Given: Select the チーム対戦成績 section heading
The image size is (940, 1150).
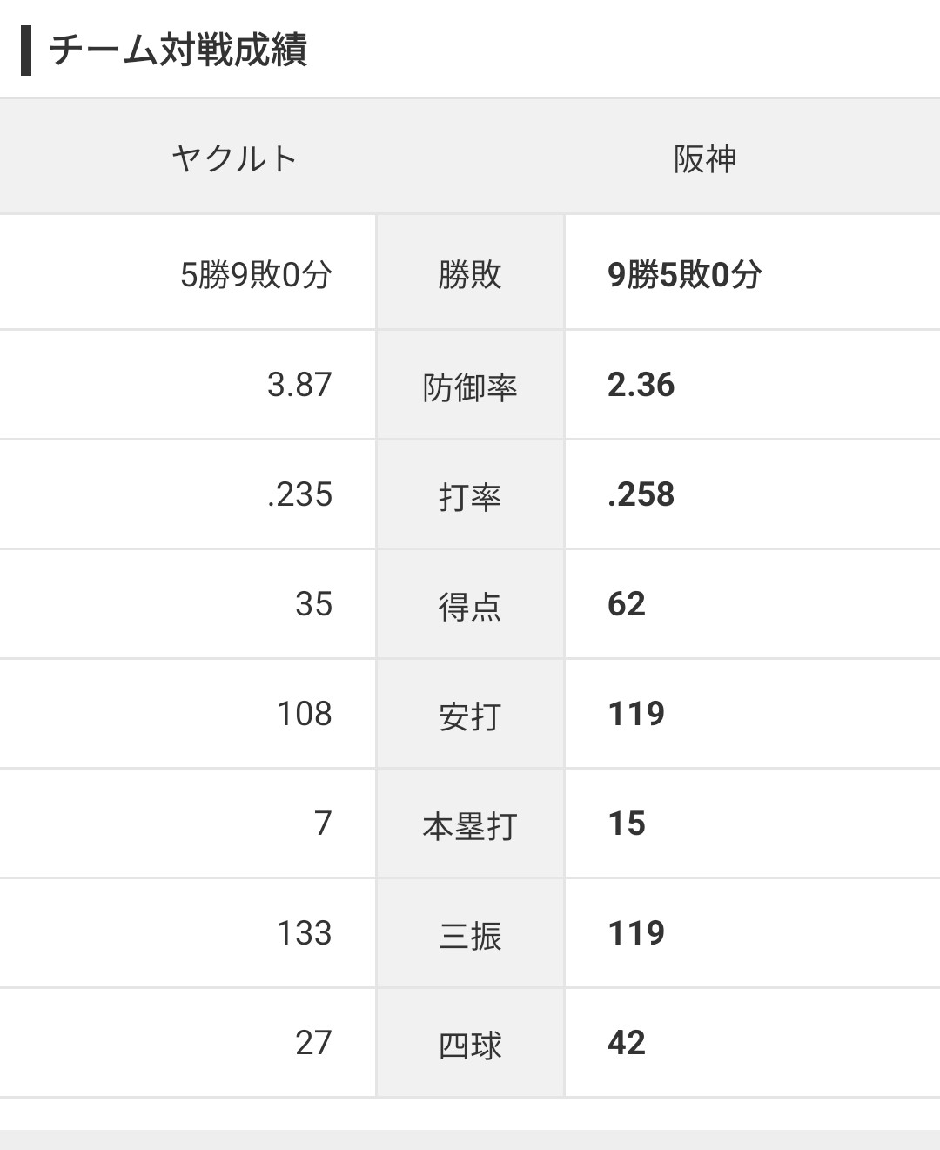Looking at the screenshot, I should click(178, 50).
